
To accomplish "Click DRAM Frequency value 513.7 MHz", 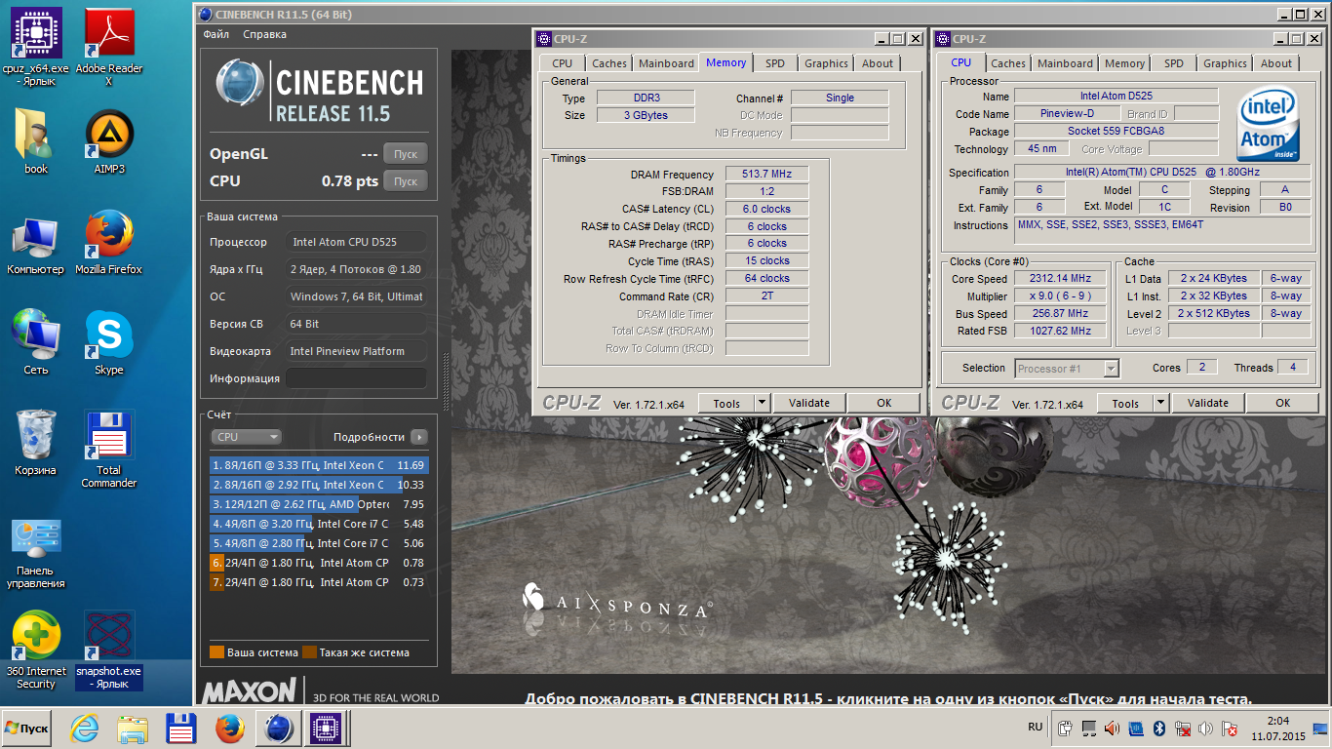I will [x=766, y=174].
